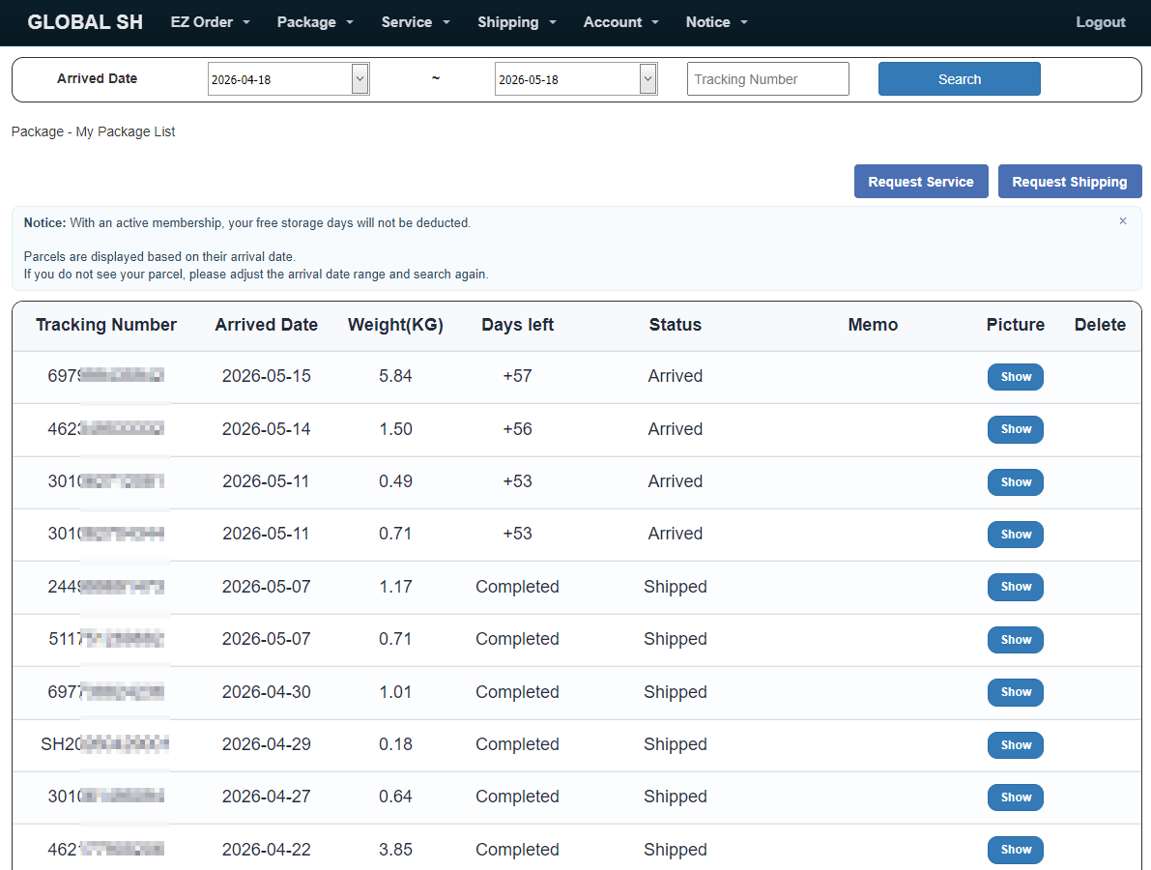Select the Tracking Number column header
Viewport: 1151px width, 870px height.
pos(106,325)
